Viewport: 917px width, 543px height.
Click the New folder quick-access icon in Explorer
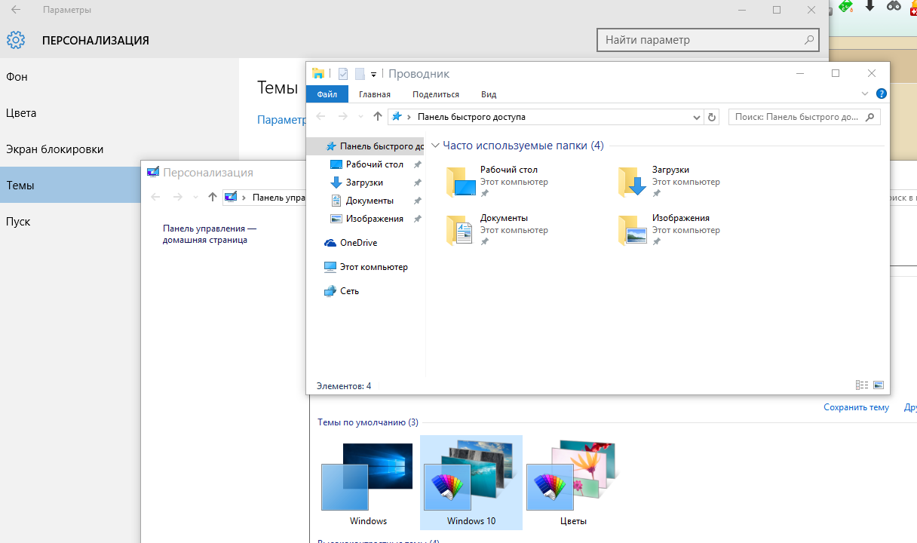[x=360, y=73]
